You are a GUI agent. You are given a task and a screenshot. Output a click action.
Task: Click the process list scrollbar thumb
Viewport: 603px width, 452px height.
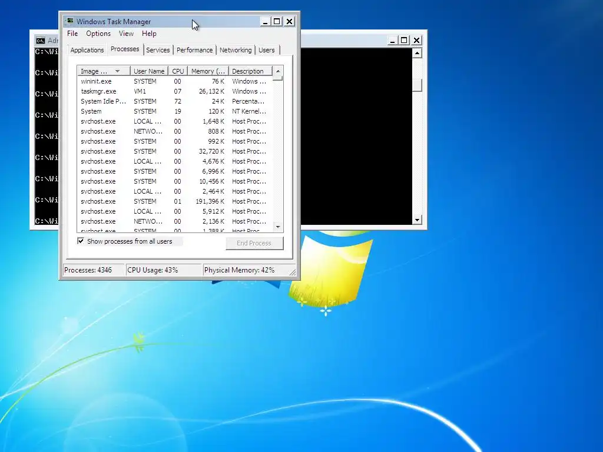tap(278, 78)
